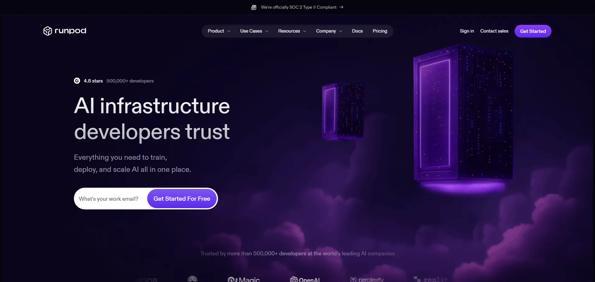The width and height of the screenshot is (595, 282).
Task: Click the Magic company logo
Action: [x=244, y=279]
